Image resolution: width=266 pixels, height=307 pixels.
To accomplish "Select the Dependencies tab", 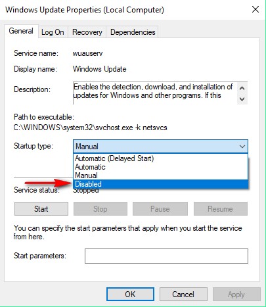I will tap(133, 32).
